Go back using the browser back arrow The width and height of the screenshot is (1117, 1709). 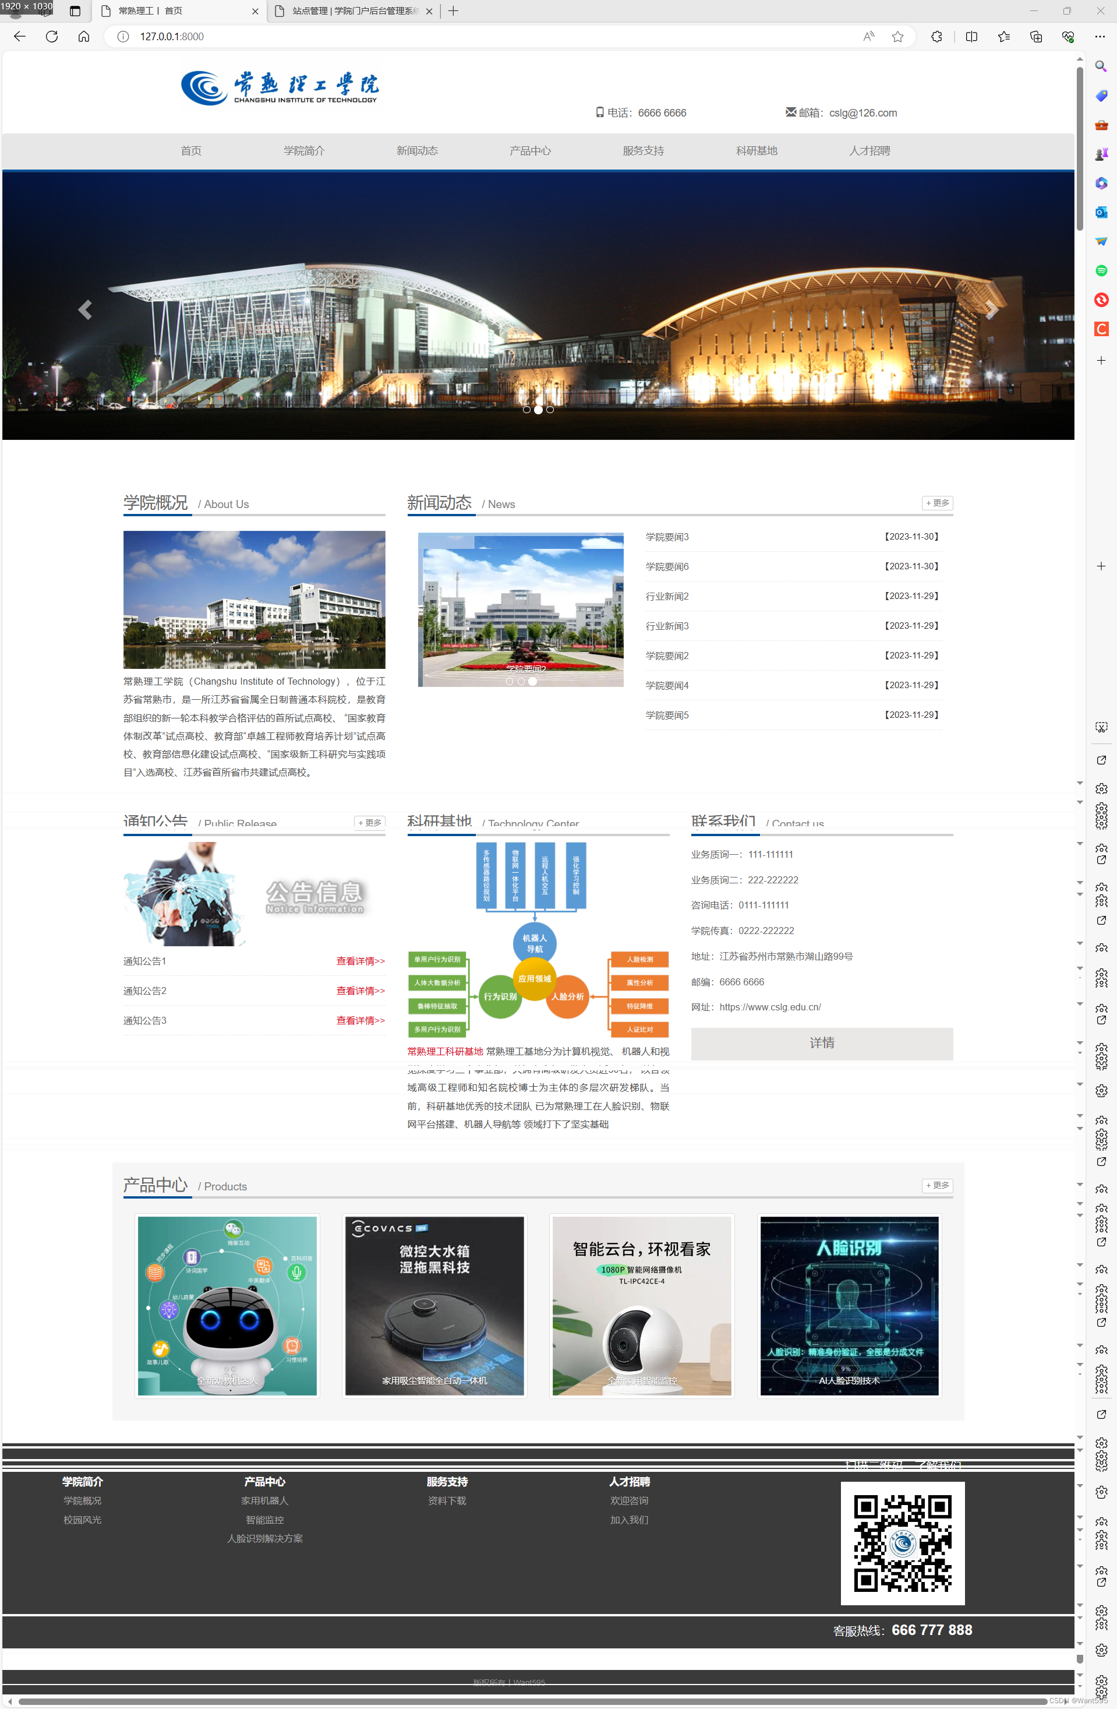click(x=19, y=37)
